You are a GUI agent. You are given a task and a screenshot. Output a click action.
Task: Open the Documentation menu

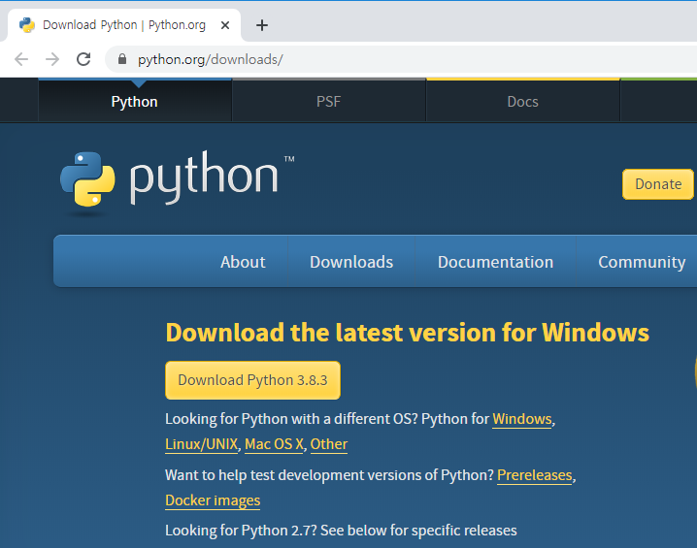(x=496, y=262)
